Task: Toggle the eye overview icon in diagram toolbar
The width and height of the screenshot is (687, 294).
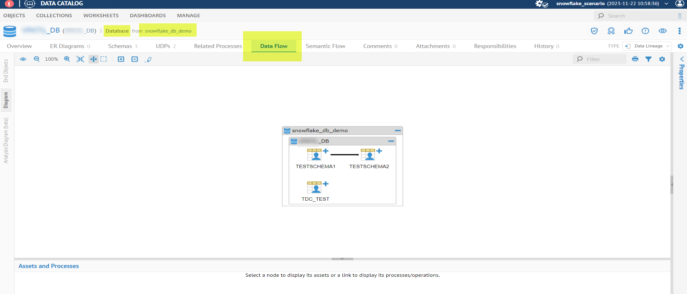Action: click(23, 59)
